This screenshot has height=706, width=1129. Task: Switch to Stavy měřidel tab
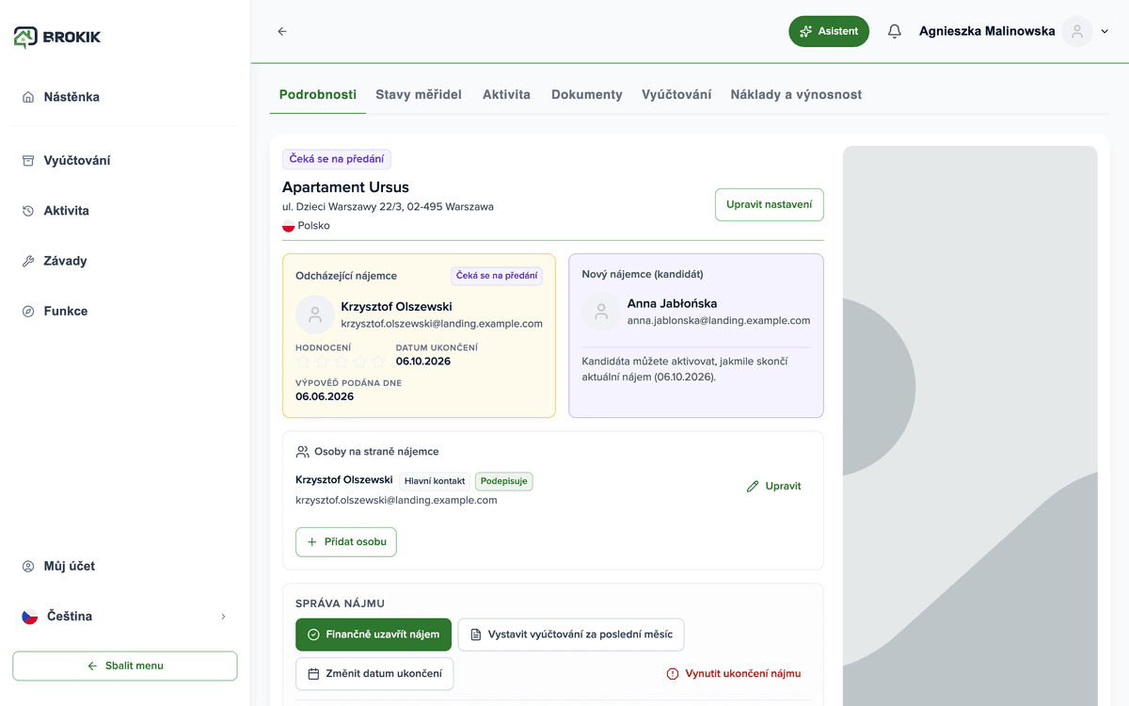419,94
